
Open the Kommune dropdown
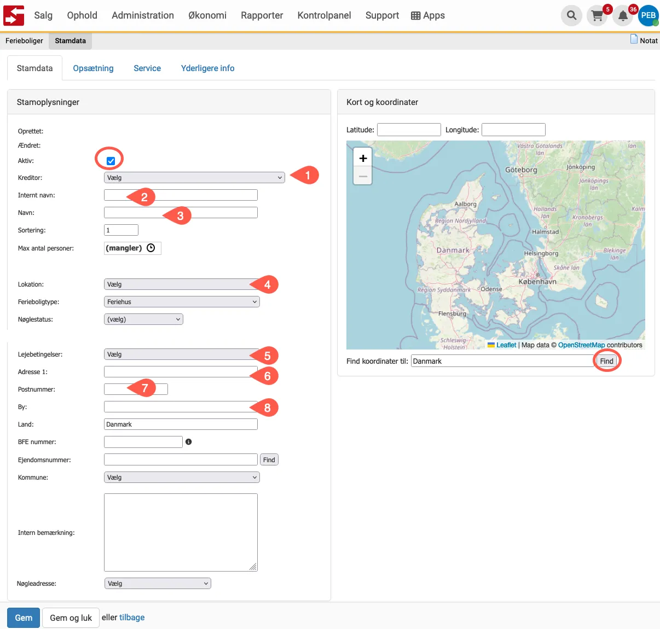tap(182, 477)
